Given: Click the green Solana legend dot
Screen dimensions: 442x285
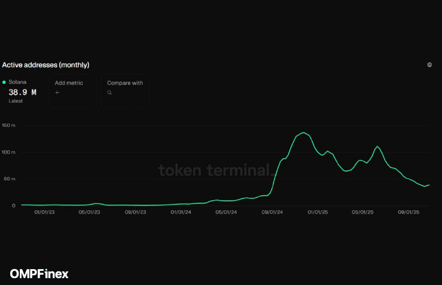Looking at the screenshot, I should point(4,82).
